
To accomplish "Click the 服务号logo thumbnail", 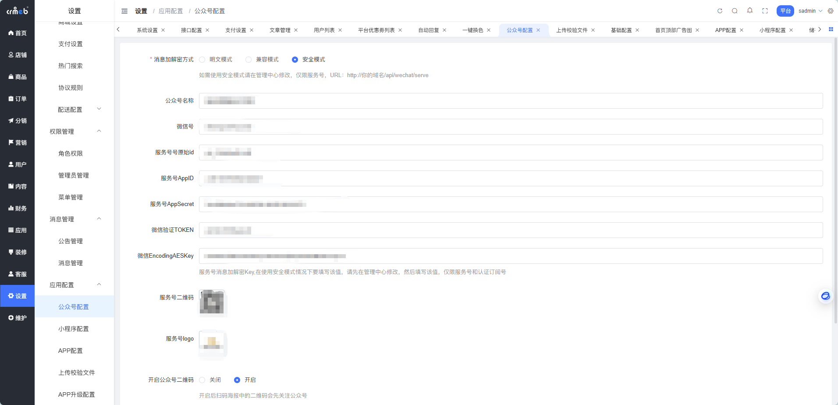I will pos(212,343).
